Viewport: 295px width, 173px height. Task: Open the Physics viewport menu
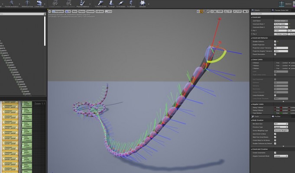[x=81, y=11]
